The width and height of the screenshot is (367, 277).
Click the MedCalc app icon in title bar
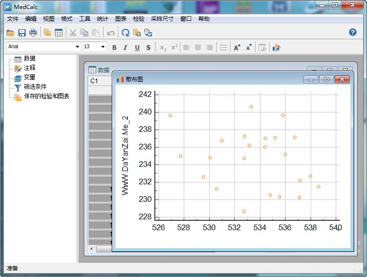[8, 7]
